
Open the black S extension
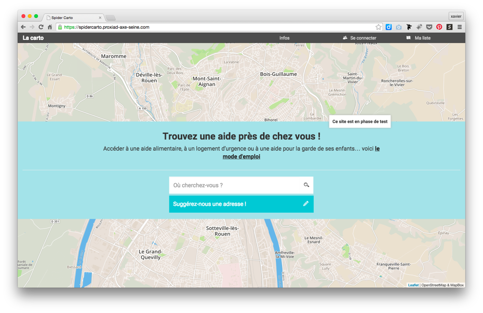pyautogui.click(x=450, y=27)
